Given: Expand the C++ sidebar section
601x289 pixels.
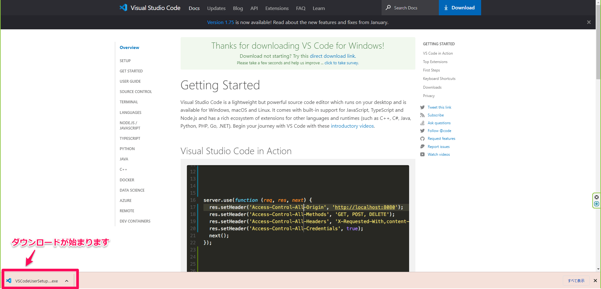Looking at the screenshot, I should tap(123, 169).
